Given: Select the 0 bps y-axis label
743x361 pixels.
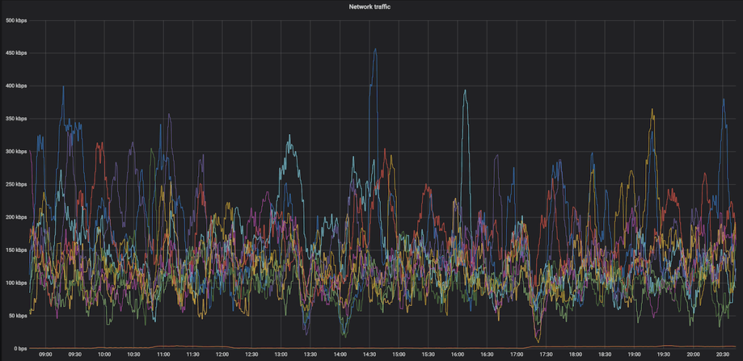Looking at the screenshot, I should pos(18,348).
